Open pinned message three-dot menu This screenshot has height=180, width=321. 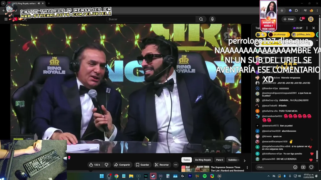309,43
